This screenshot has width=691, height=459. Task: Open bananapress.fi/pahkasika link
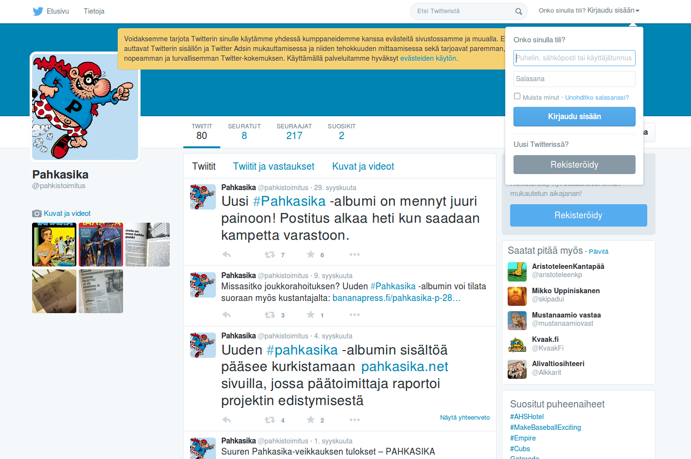coord(396,298)
